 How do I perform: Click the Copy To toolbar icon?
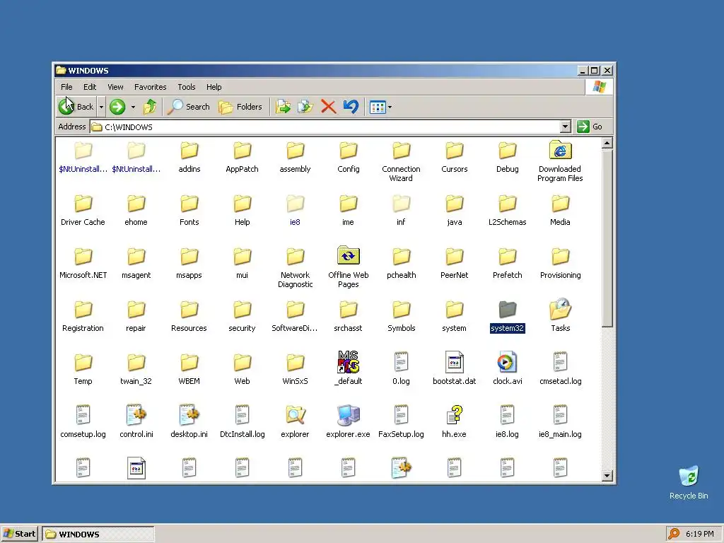click(305, 107)
